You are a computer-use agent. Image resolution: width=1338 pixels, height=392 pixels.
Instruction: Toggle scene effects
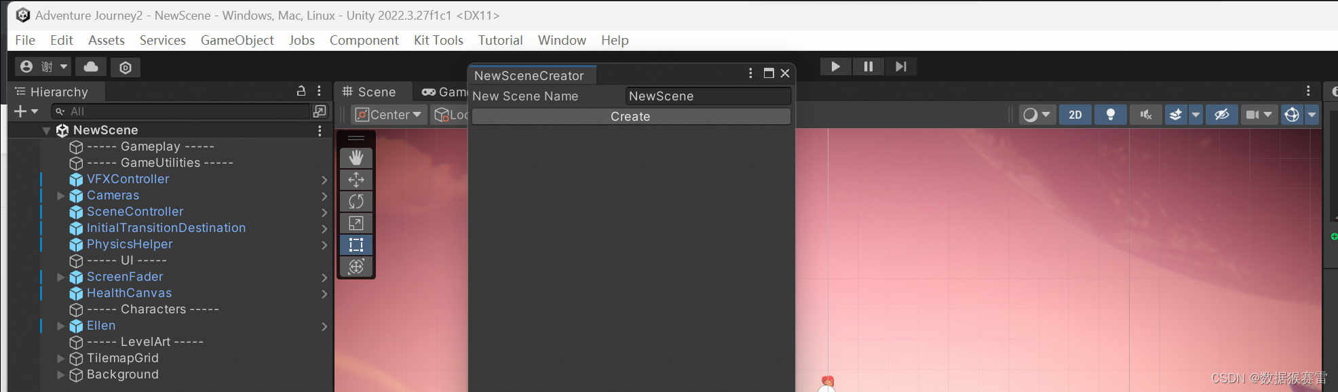click(1176, 115)
